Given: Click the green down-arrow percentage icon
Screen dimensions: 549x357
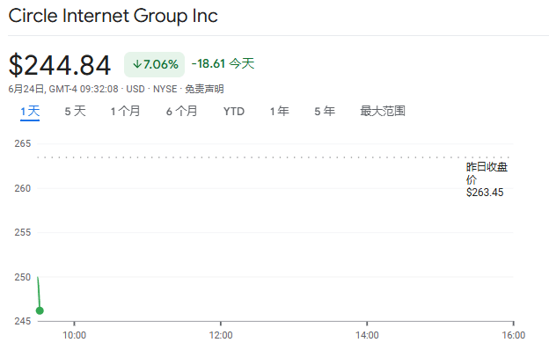Looking at the screenshot, I should [138, 64].
